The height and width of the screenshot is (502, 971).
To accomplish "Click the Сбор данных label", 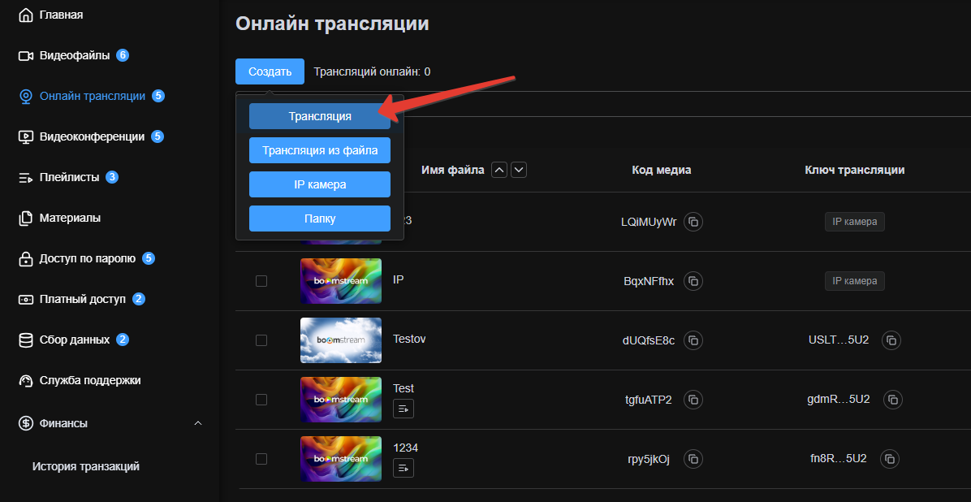I will [x=75, y=340].
